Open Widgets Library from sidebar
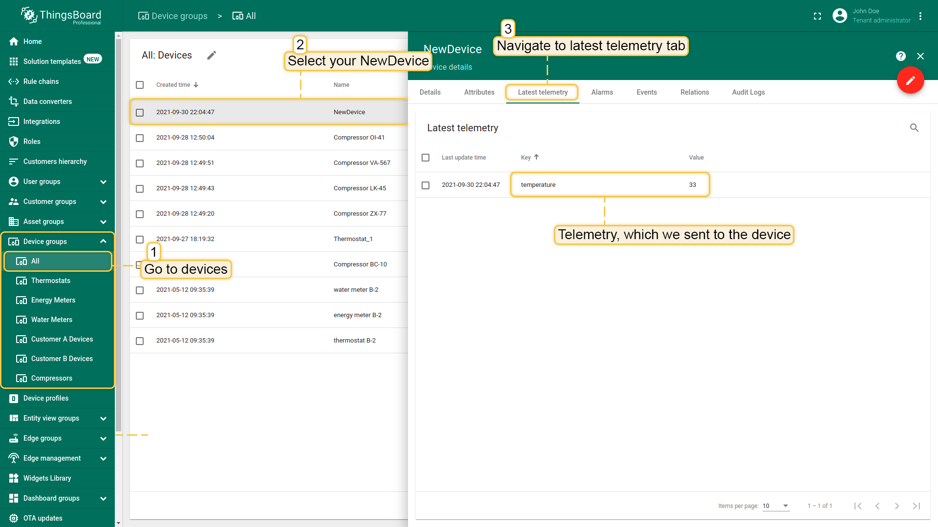 47,478
